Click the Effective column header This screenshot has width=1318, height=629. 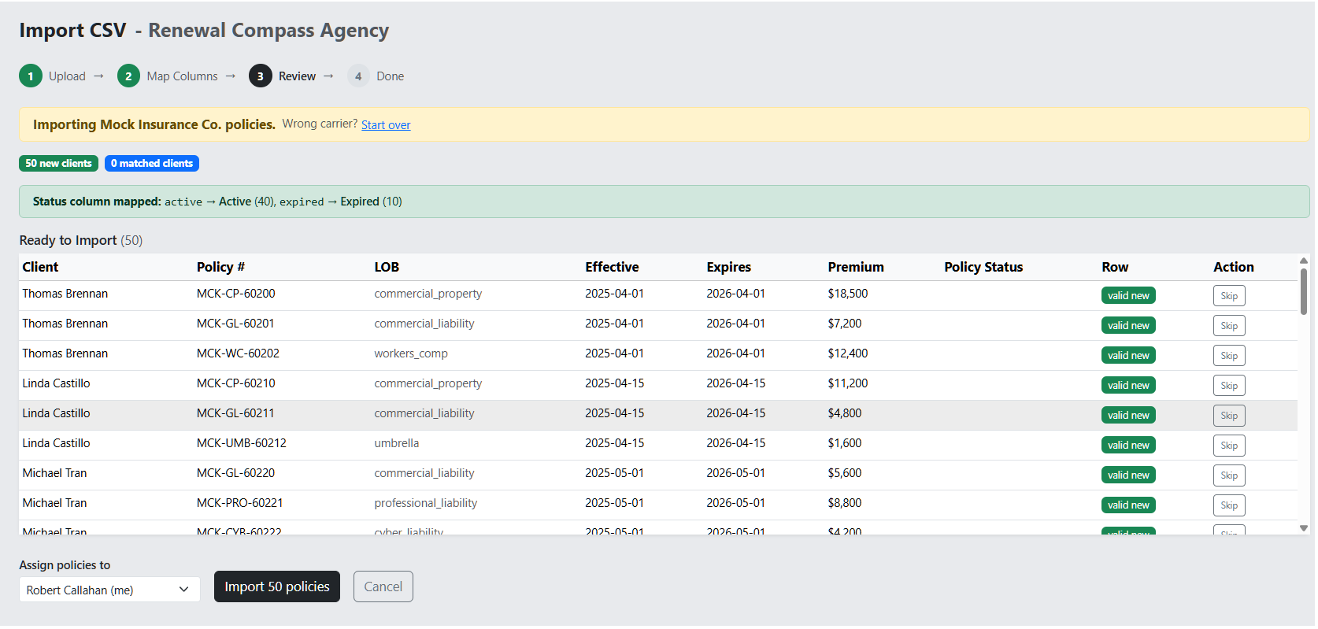(x=612, y=267)
